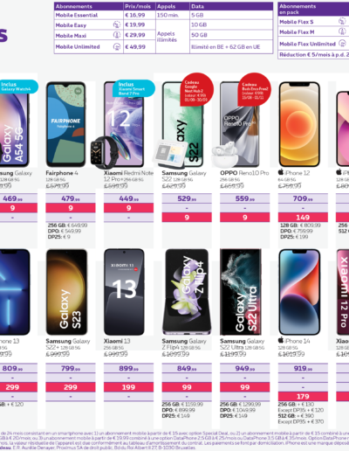Viewport: 349px width, 451px height.
Task: Click the Inclus Xiaomi Smart Band badge
Action: 133,88
